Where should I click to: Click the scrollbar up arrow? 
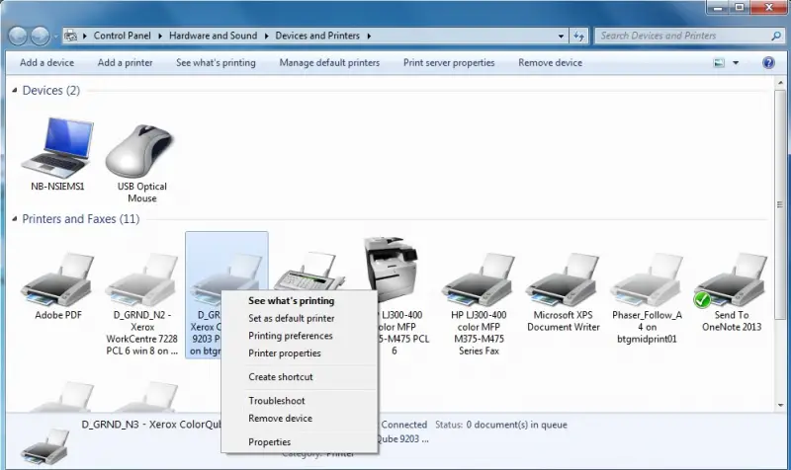780,82
